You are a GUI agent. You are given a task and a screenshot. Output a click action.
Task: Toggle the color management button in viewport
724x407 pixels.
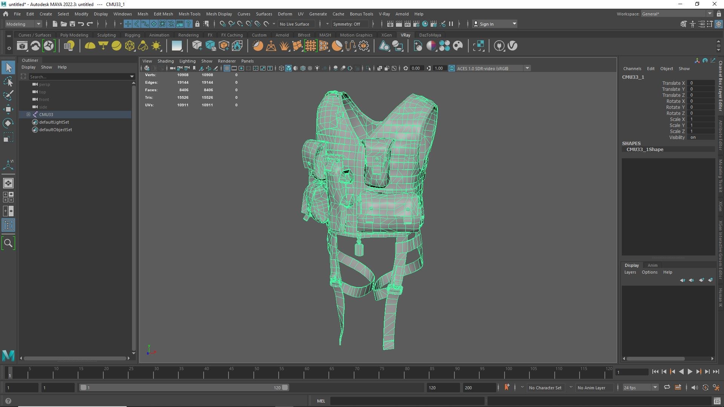[x=451, y=68]
